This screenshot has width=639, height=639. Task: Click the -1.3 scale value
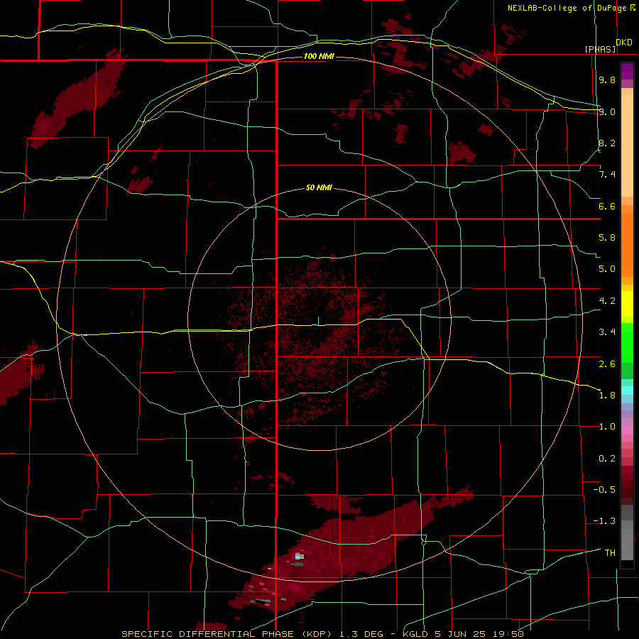(604, 521)
